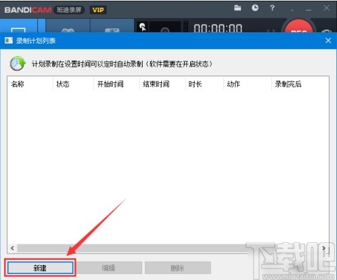Screen dimensions: 337x280
Task: Click the webcam overlay icon
Action: click(x=165, y=29)
